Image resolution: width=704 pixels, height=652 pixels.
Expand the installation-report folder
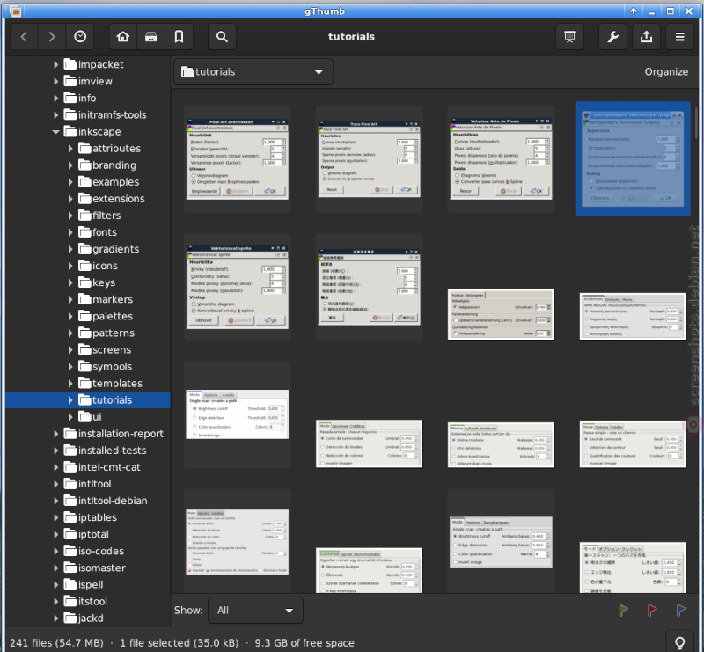pos(55,434)
